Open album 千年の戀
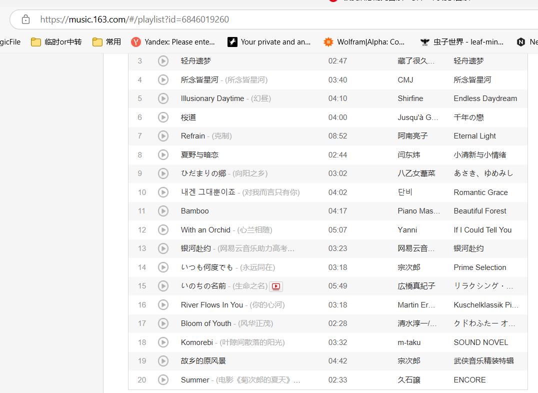 pyautogui.click(x=468, y=117)
